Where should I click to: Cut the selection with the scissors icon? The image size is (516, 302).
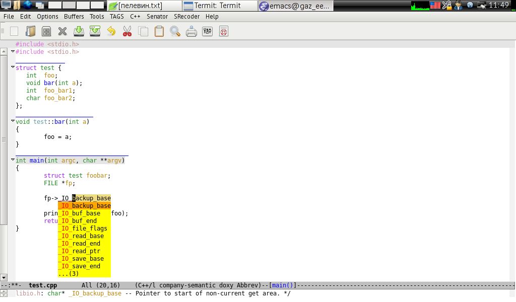click(x=127, y=31)
